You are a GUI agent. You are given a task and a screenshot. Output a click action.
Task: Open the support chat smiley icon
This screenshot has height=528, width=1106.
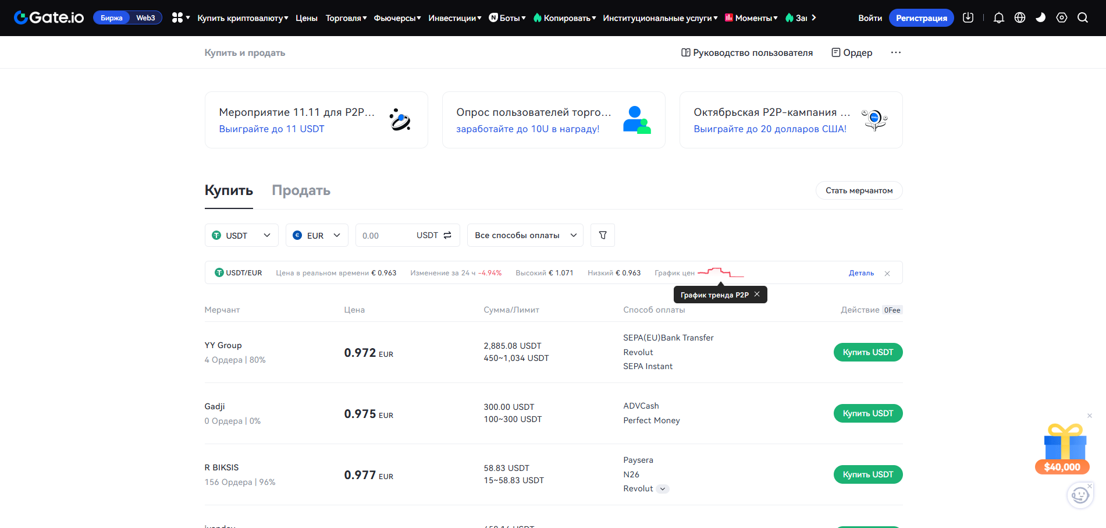pos(1080,495)
